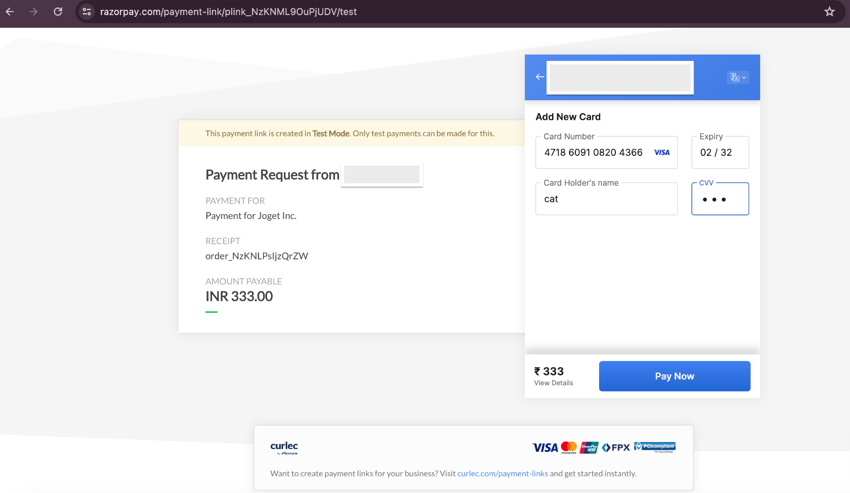Click the CVV input box

[720, 199]
